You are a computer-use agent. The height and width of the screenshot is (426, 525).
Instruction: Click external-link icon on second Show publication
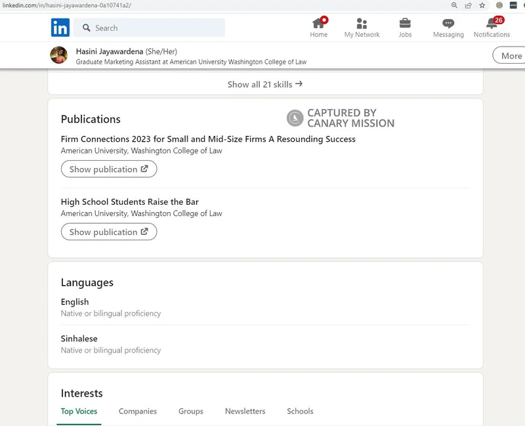tap(144, 232)
